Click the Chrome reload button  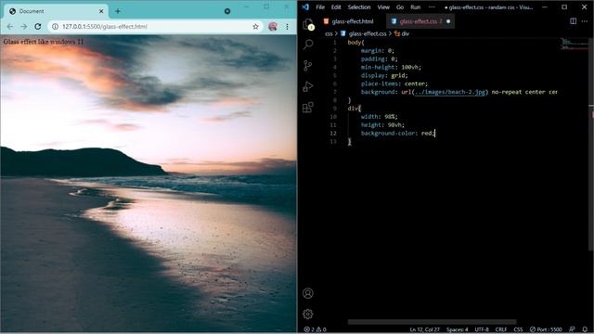tap(38, 27)
